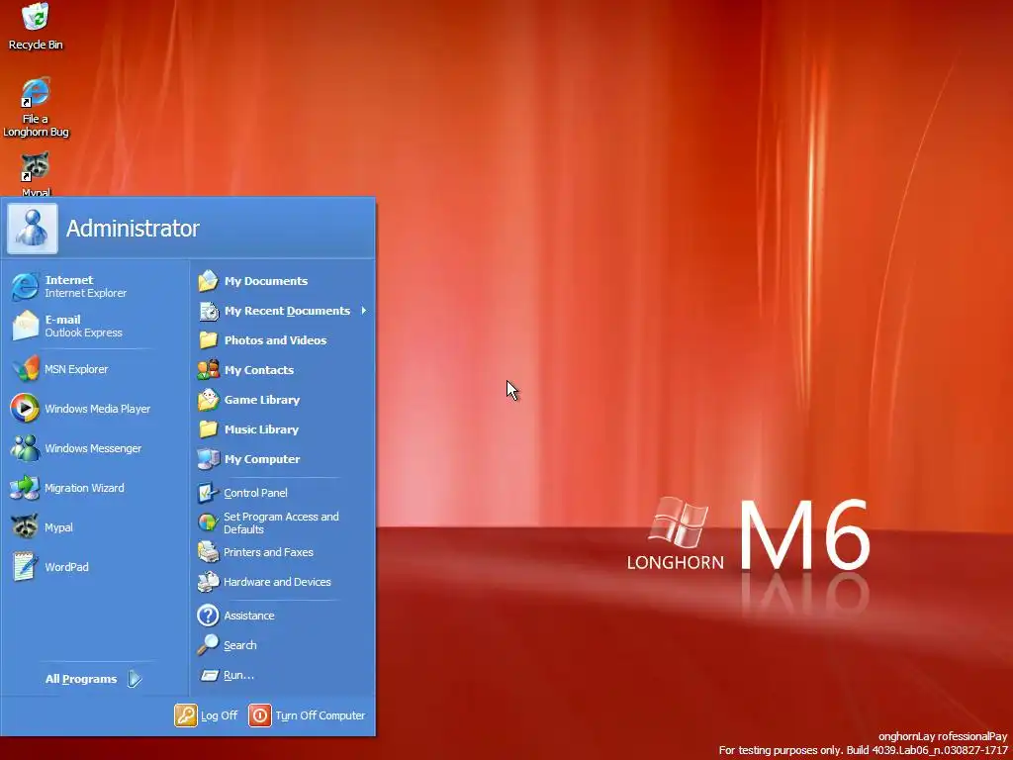Click the Recycle Bin label text
Viewport: 1013px width, 760px height.
(36, 45)
